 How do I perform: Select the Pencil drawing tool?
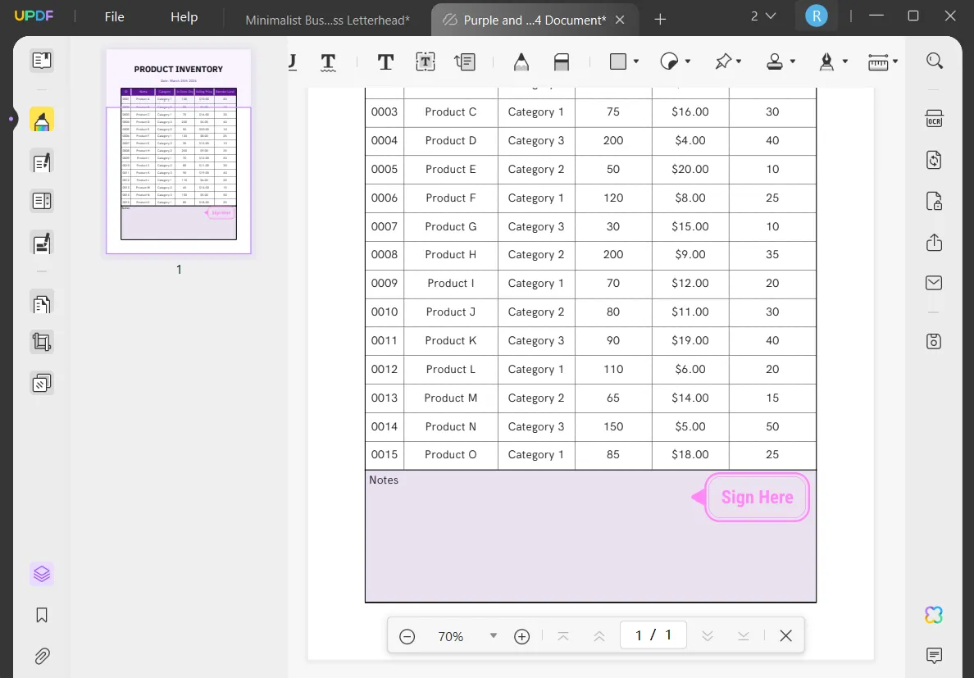click(x=521, y=61)
